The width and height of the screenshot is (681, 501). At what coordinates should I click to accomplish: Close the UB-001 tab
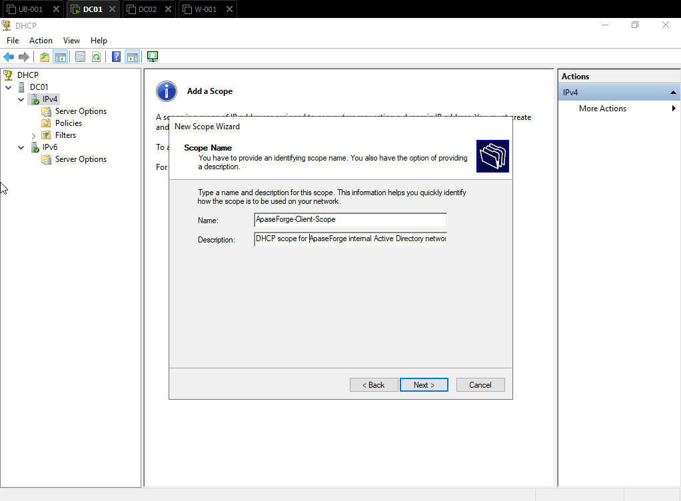pos(56,9)
